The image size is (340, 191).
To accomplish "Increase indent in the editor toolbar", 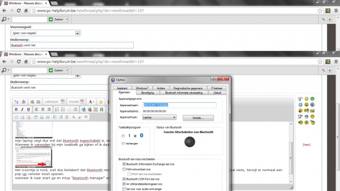I will pyautogui.click(x=75, y=110).
